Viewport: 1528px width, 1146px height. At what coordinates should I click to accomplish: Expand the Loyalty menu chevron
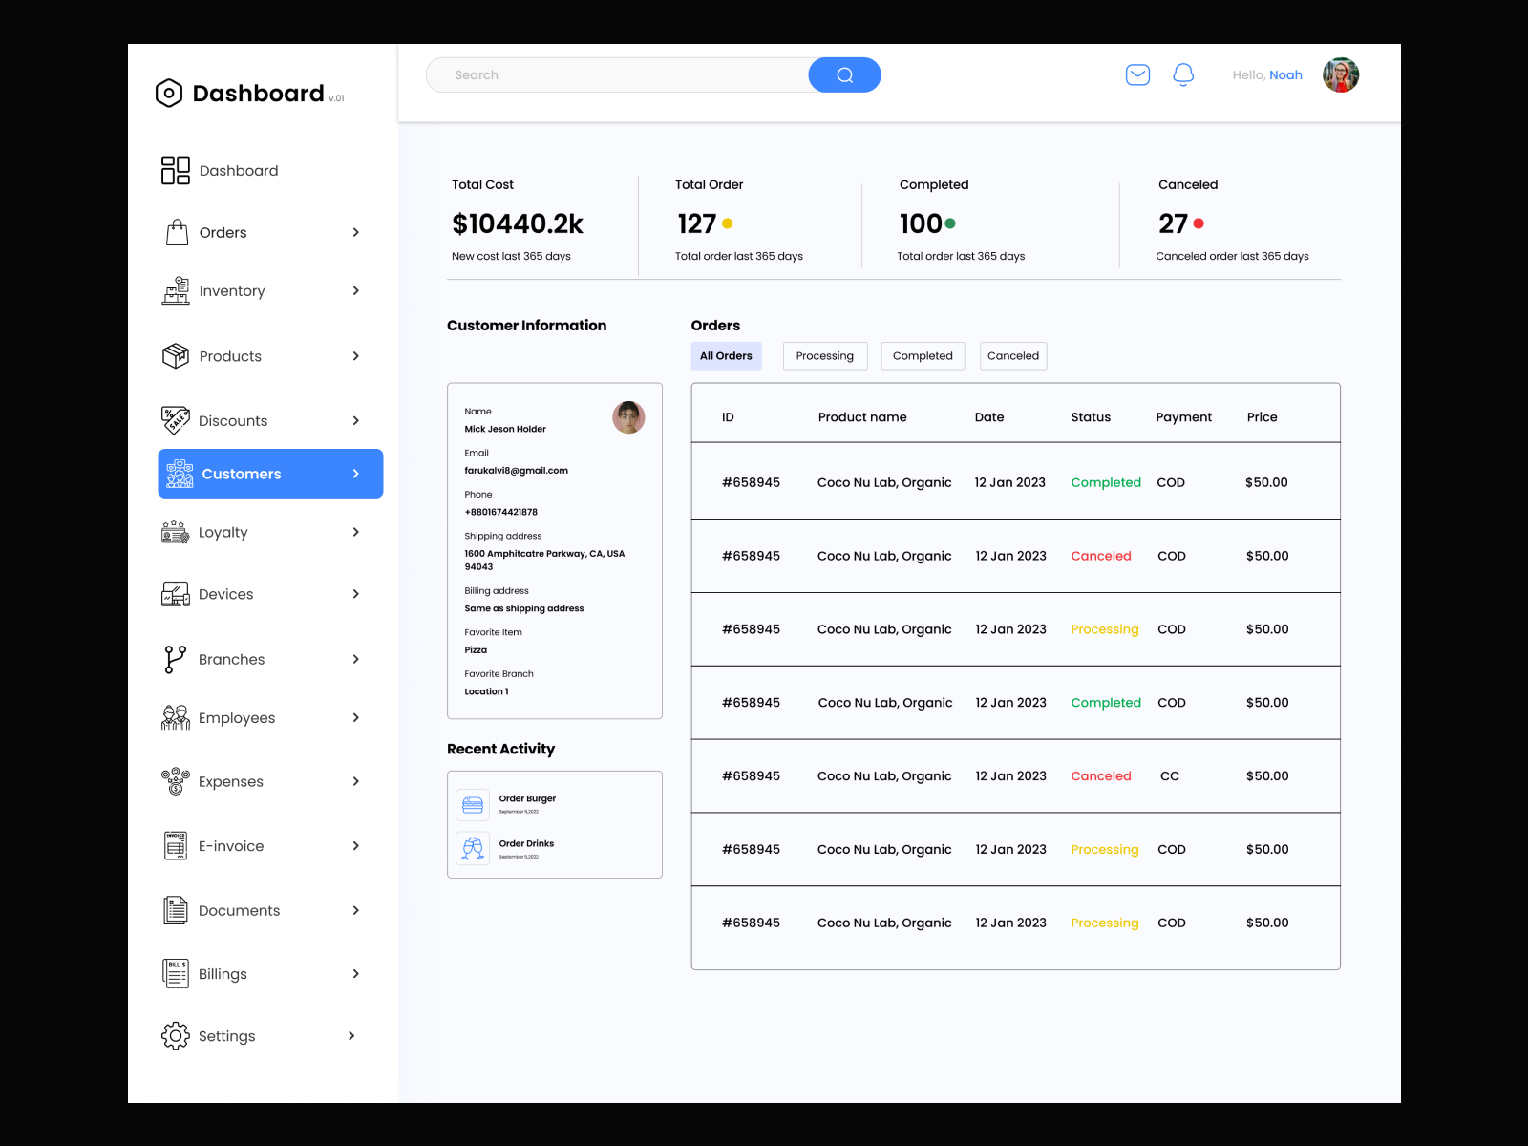click(355, 532)
